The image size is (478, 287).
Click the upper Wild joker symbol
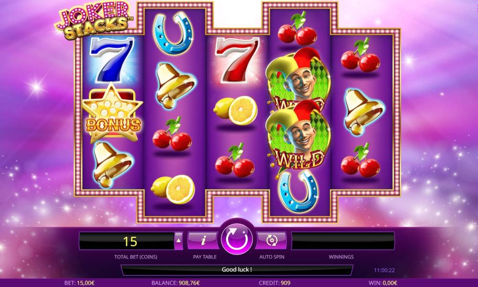click(297, 78)
